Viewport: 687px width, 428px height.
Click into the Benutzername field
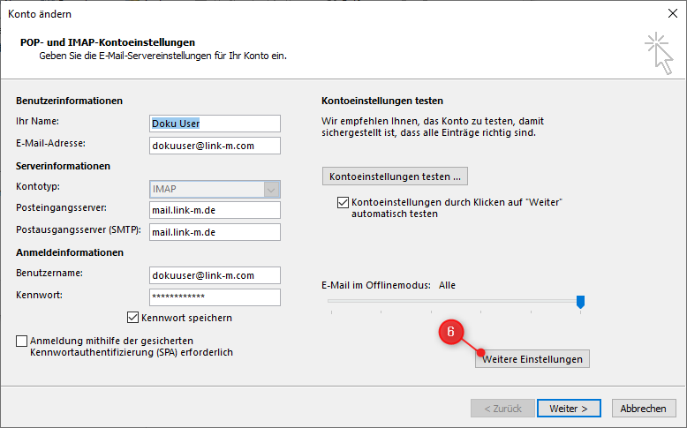(x=215, y=275)
